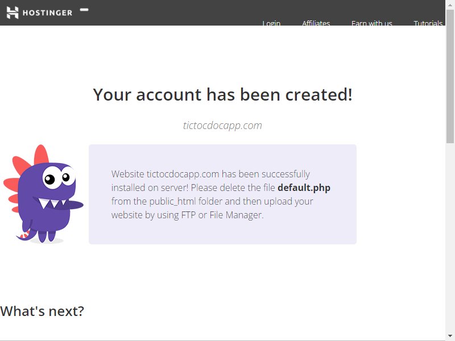
Task: Click the vertical scrollbar thumb
Action: click(450, 76)
